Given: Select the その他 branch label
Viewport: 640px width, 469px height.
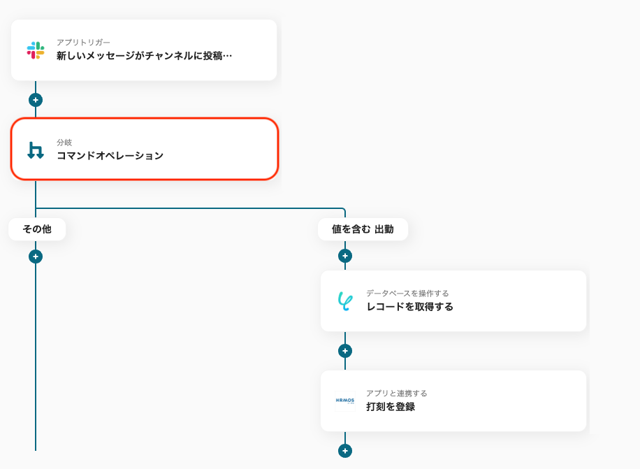Looking at the screenshot, I should pos(37,229).
